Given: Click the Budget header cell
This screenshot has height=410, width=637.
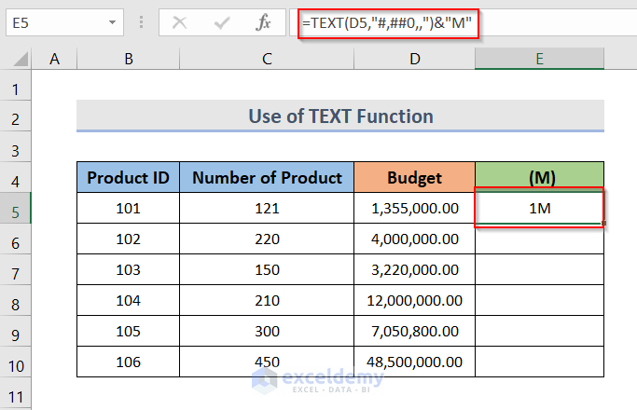Looking at the screenshot, I should (414, 177).
